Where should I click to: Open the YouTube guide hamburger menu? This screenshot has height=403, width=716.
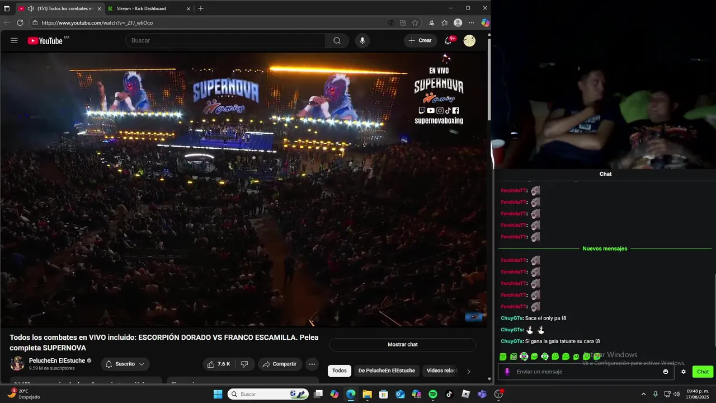(14, 40)
